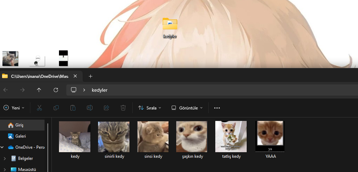
Task: Open the Yeni dropdown menu
Action: click(14, 108)
